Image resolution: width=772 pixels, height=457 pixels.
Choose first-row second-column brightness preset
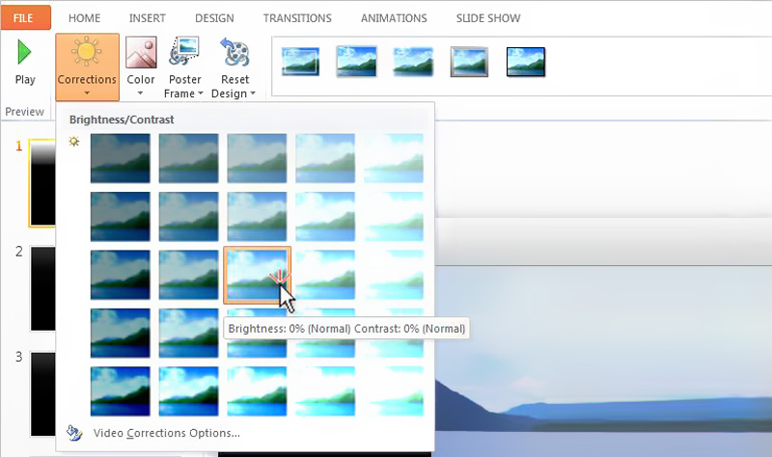point(188,158)
